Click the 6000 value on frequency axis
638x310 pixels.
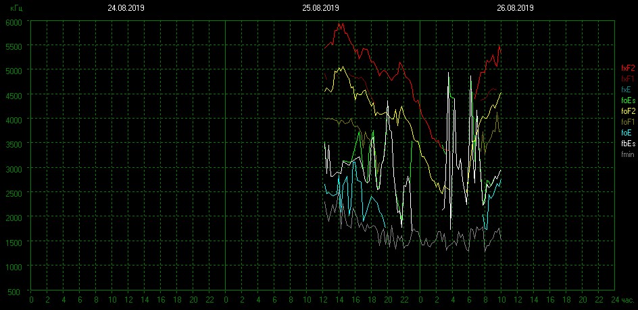point(14,22)
